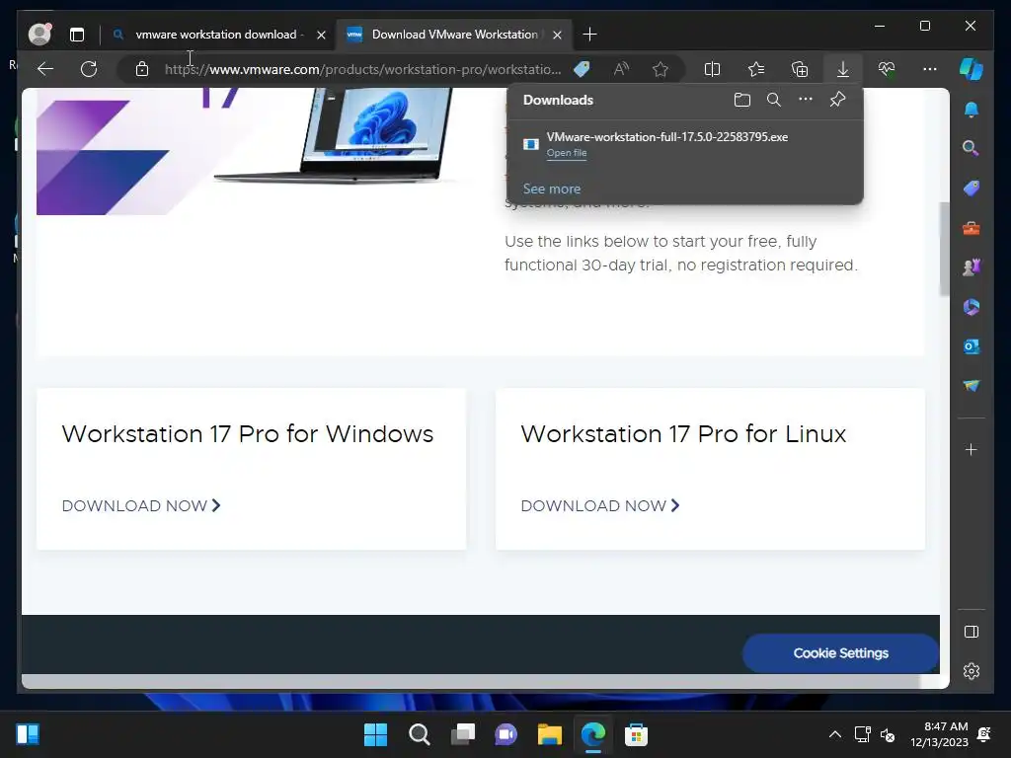The height and width of the screenshot is (758, 1011).
Task: Download Workstation 17 Pro for Linux
Action: coord(600,506)
